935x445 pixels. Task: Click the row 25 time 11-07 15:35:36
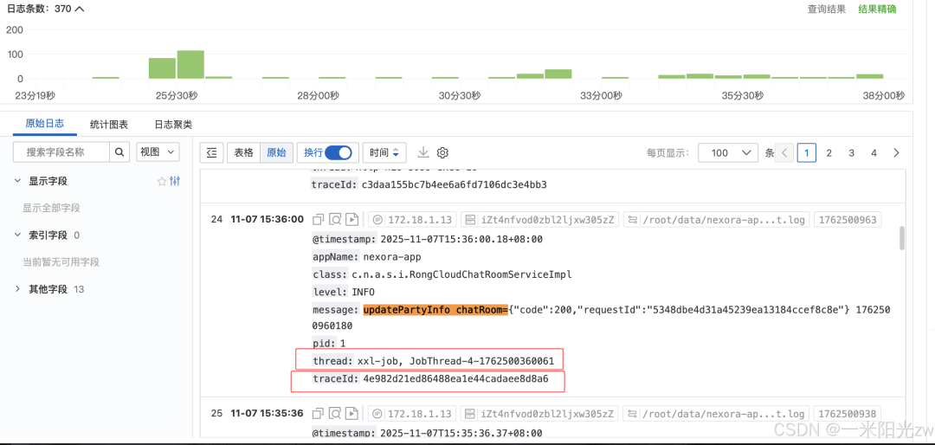click(x=268, y=413)
